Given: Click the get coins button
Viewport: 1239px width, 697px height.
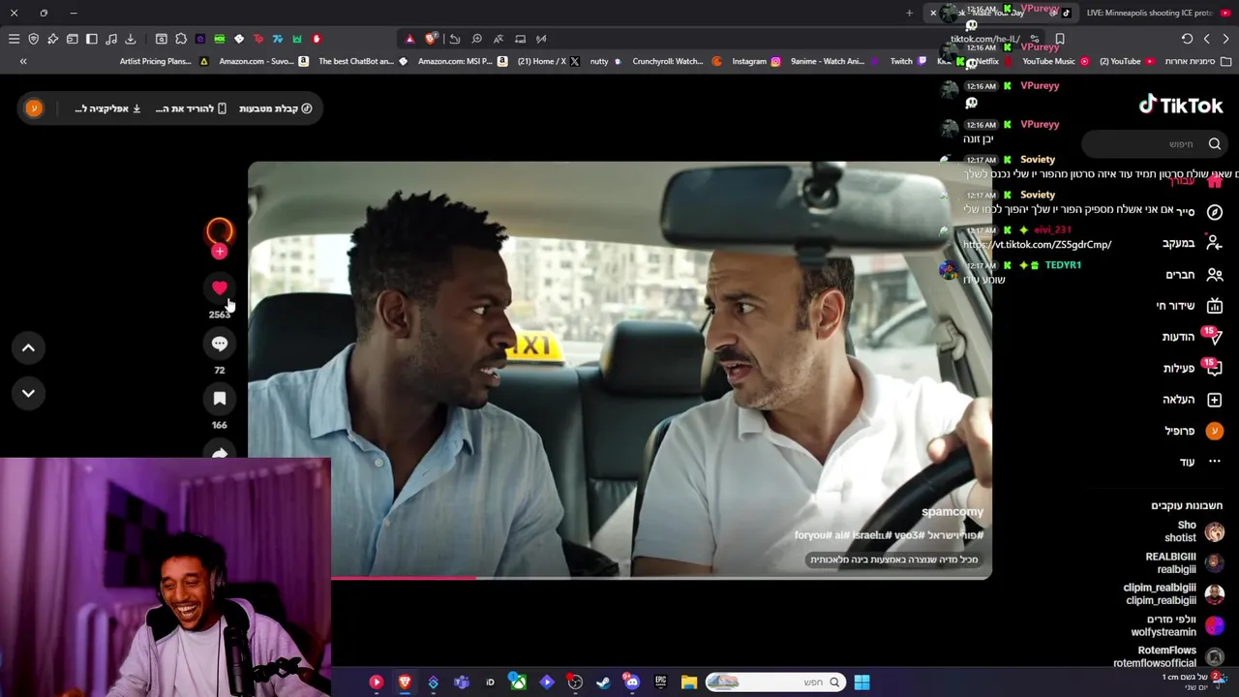Looking at the screenshot, I should (x=276, y=108).
